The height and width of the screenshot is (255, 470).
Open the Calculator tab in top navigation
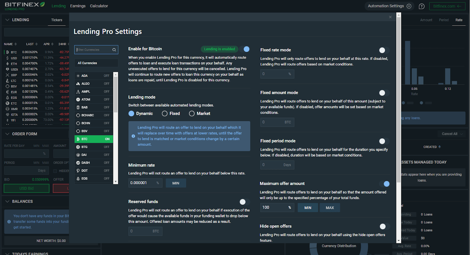99,6
